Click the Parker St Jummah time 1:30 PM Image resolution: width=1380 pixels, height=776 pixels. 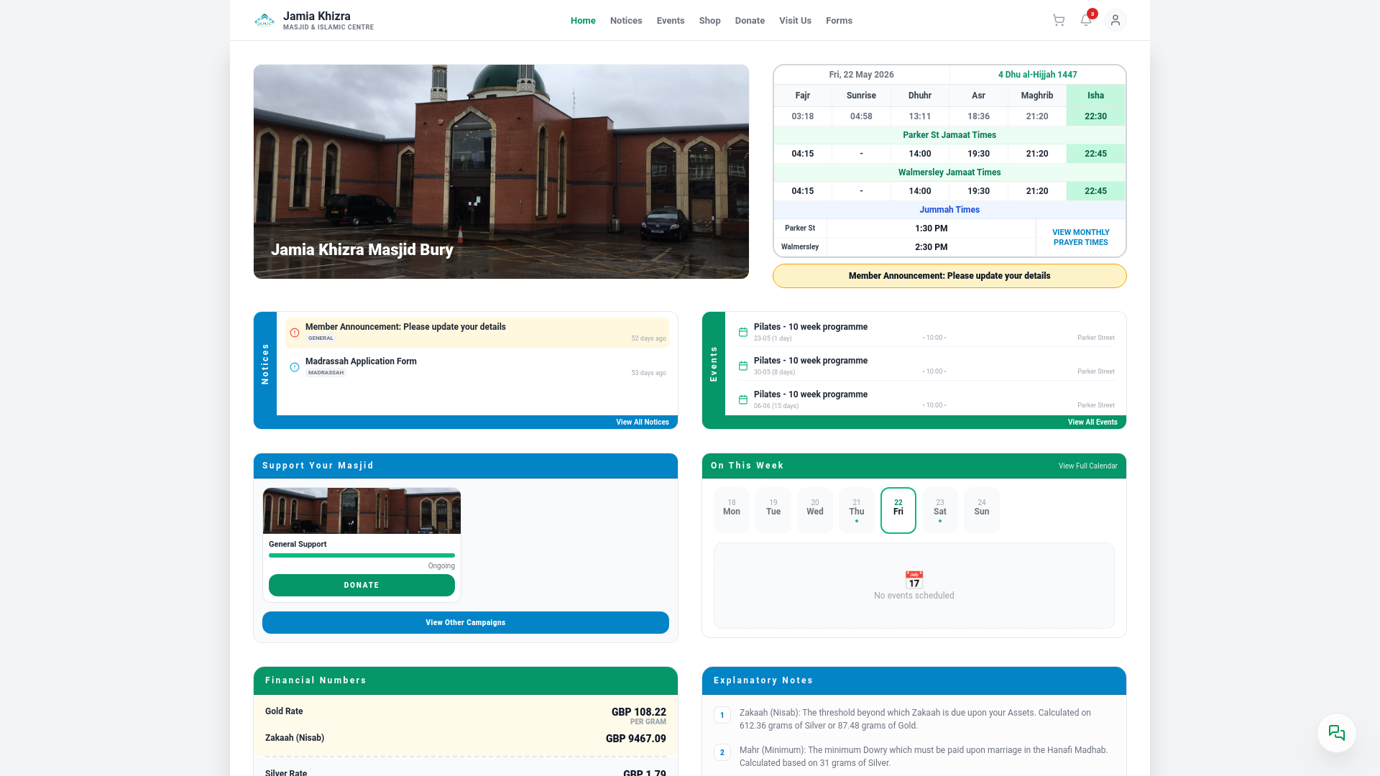pyautogui.click(x=931, y=228)
